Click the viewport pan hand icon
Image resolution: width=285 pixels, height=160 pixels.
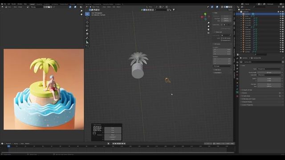pos(208,26)
